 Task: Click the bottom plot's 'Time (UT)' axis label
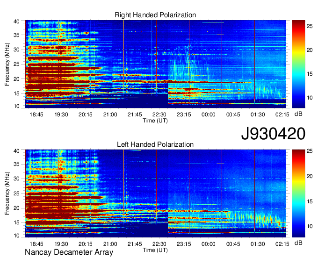(x=155, y=250)
